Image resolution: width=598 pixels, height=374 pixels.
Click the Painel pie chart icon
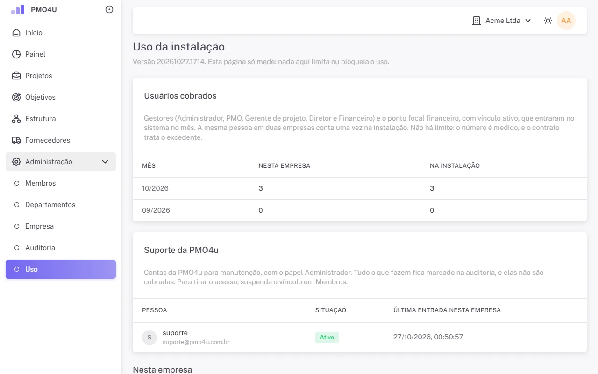[16, 54]
